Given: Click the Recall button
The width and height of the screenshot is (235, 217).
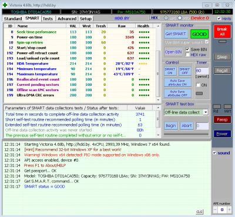Looking at the screenshot, I should (222, 71).
